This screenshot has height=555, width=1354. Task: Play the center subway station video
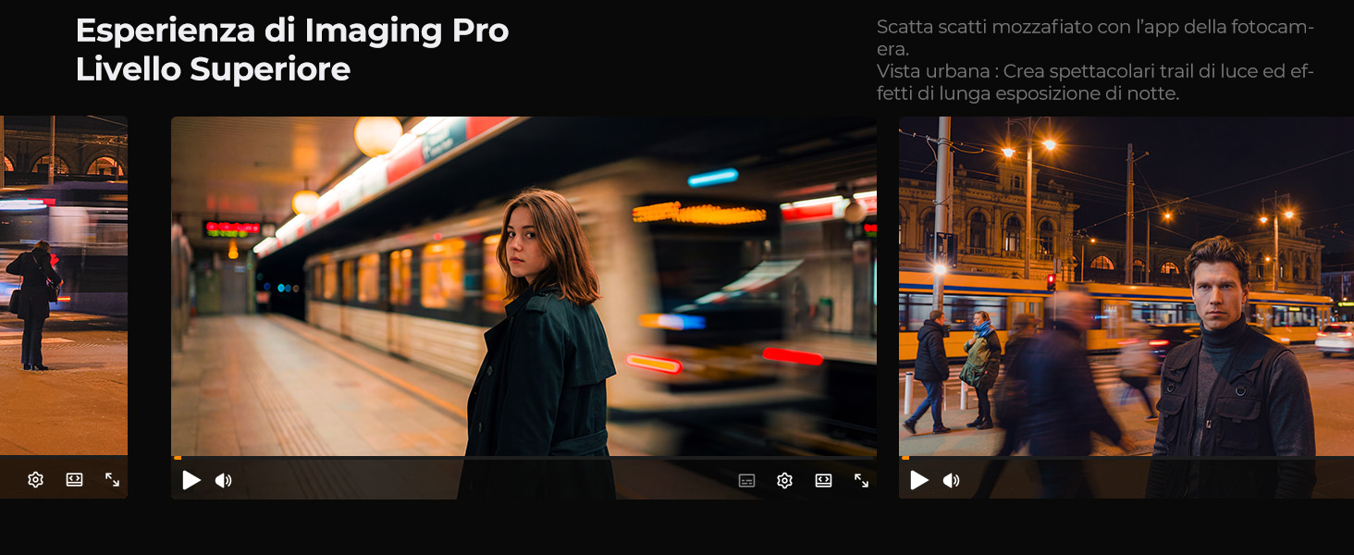[191, 480]
